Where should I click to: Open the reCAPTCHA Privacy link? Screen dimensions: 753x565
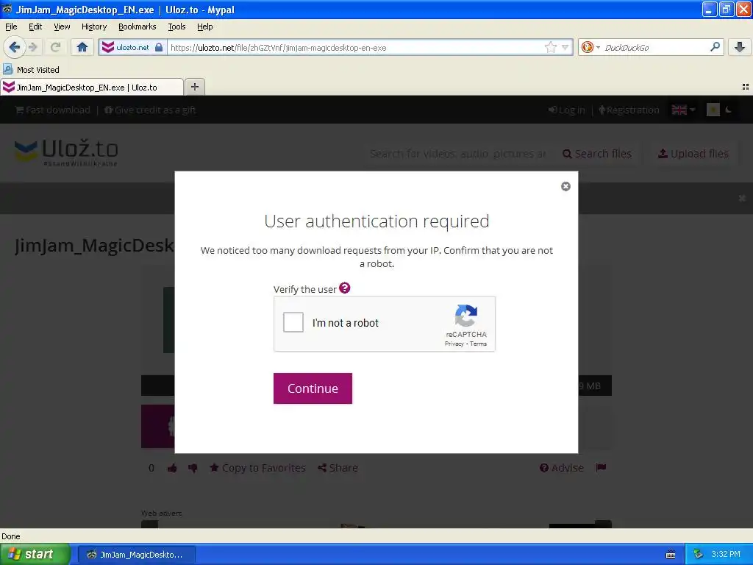click(x=454, y=344)
